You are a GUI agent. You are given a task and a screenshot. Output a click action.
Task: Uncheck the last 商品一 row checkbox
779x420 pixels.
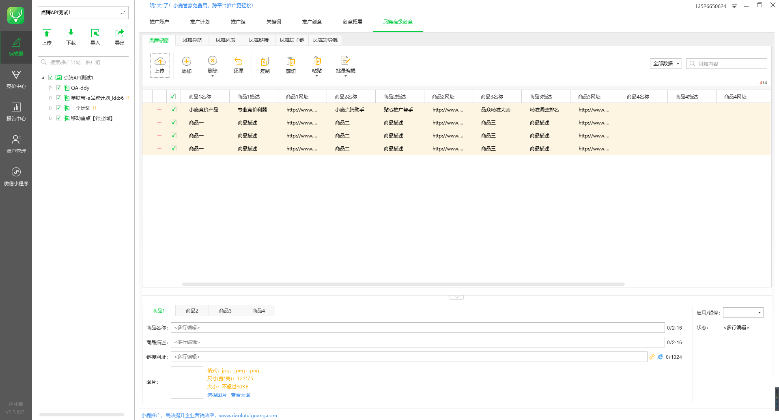174,148
